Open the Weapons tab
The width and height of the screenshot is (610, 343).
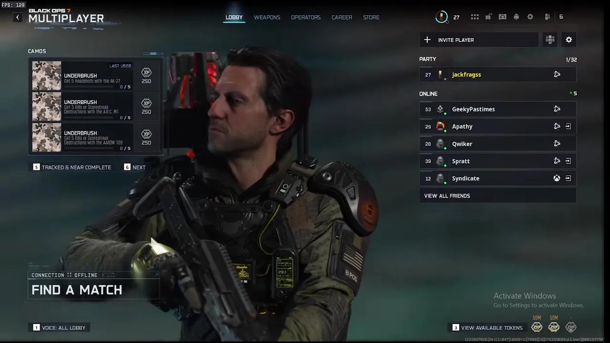point(267,17)
